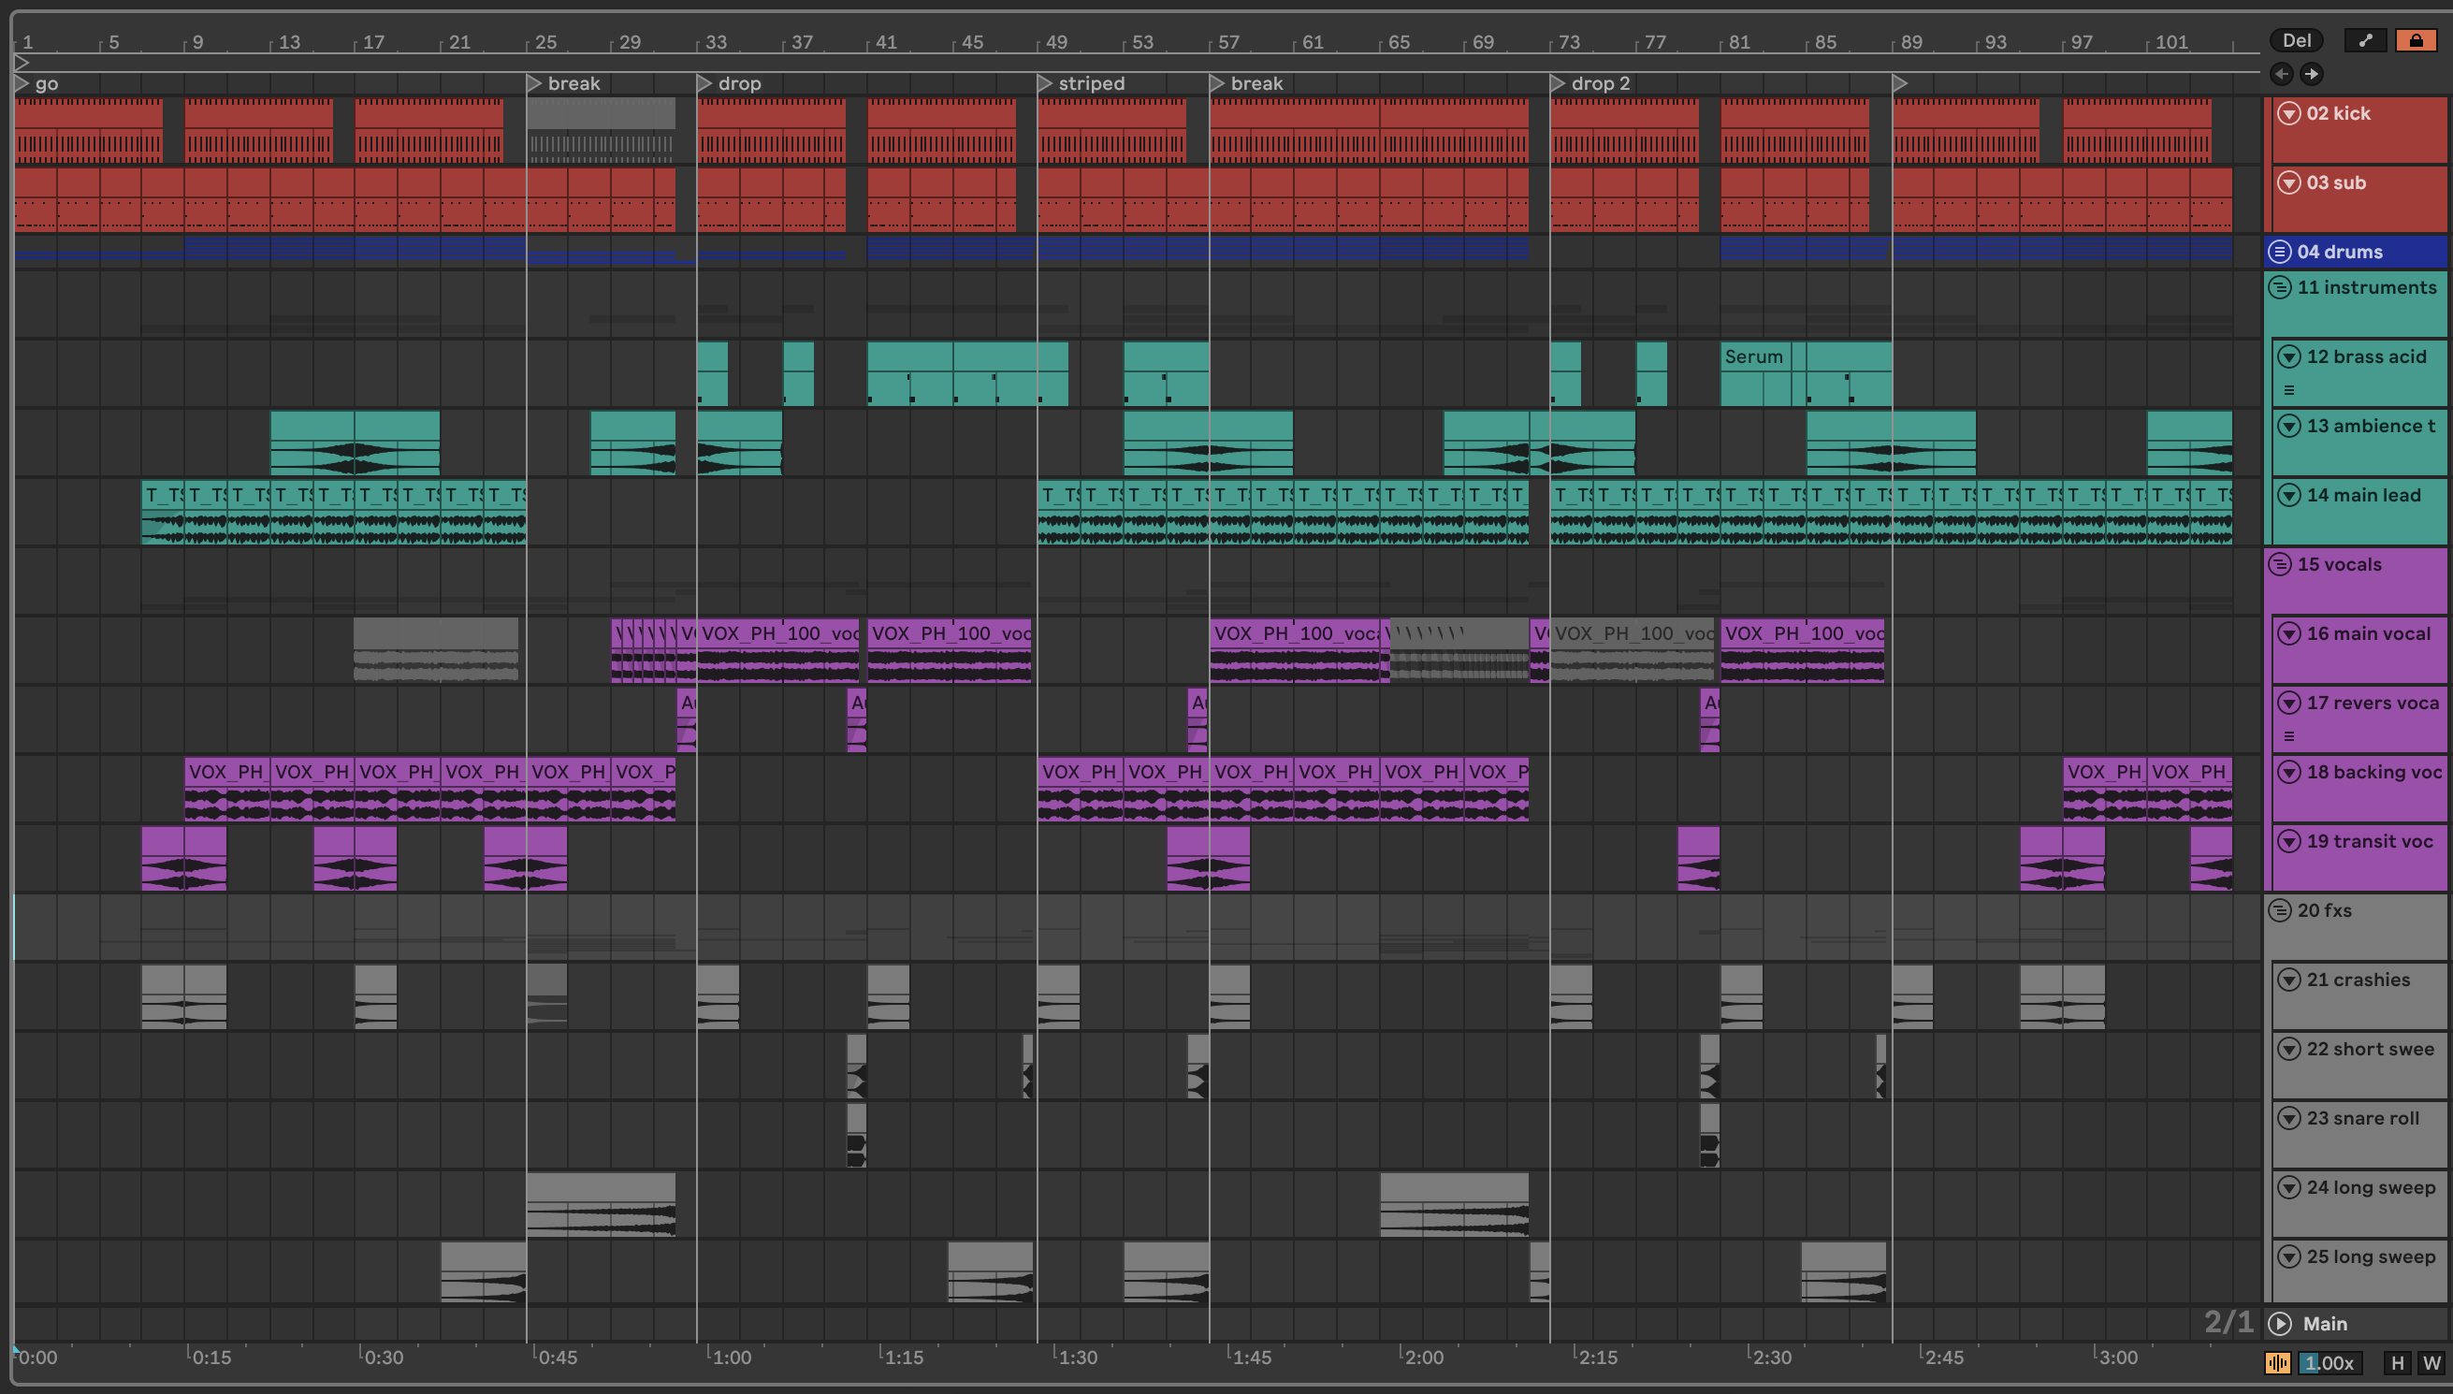Click the 2/1 grid size label
Screen dimensions: 2453x1394
(x=2228, y=1322)
